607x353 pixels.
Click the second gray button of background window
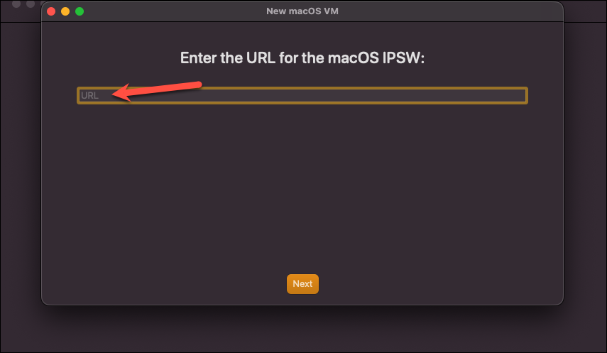(31, 4)
